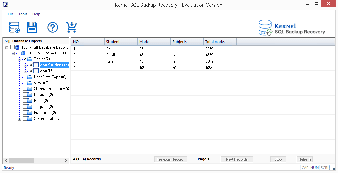
Task: Click the Rules(0) folder icon
Action: pos(30,101)
